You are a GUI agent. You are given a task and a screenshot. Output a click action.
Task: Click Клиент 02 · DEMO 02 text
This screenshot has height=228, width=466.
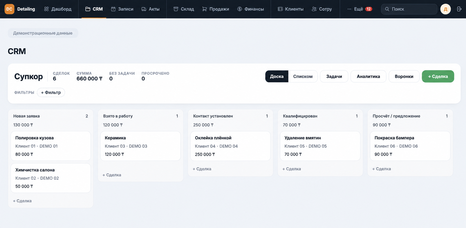37,178
